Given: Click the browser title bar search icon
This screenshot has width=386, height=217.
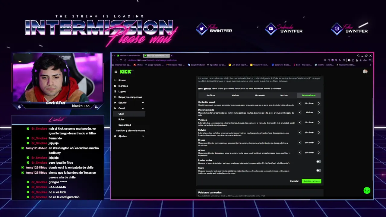Looking at the screenshot, I should coord(358,56).
